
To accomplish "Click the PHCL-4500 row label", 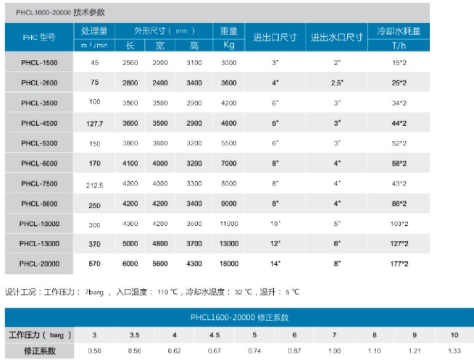I will (x=40, y=123).
